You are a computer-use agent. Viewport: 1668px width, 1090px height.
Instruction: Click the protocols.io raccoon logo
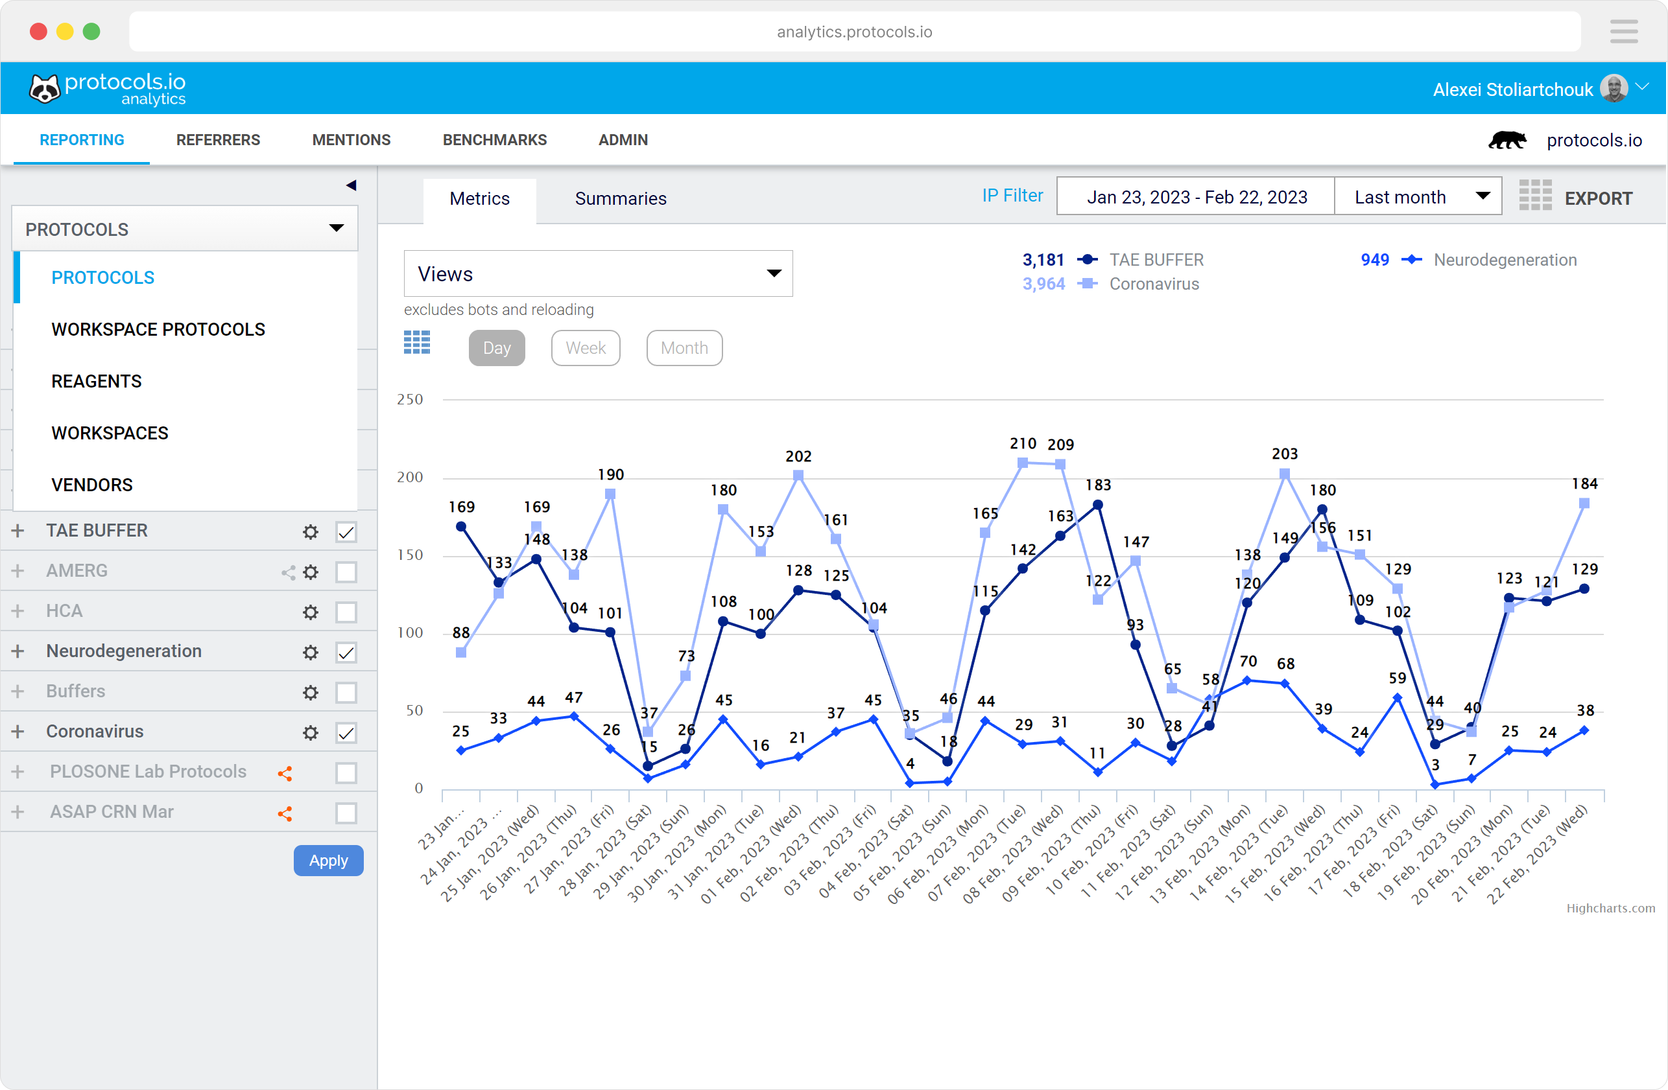(45, 87)
